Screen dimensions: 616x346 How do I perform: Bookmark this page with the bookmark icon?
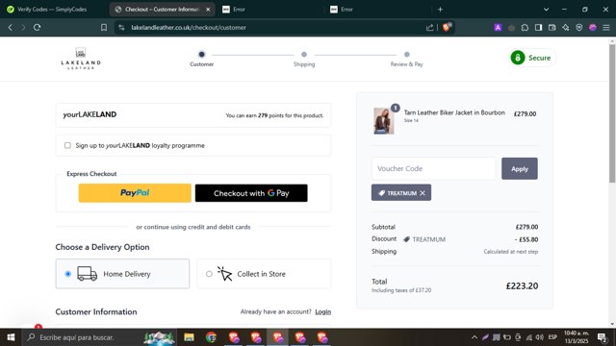click(x=104, y=28)
